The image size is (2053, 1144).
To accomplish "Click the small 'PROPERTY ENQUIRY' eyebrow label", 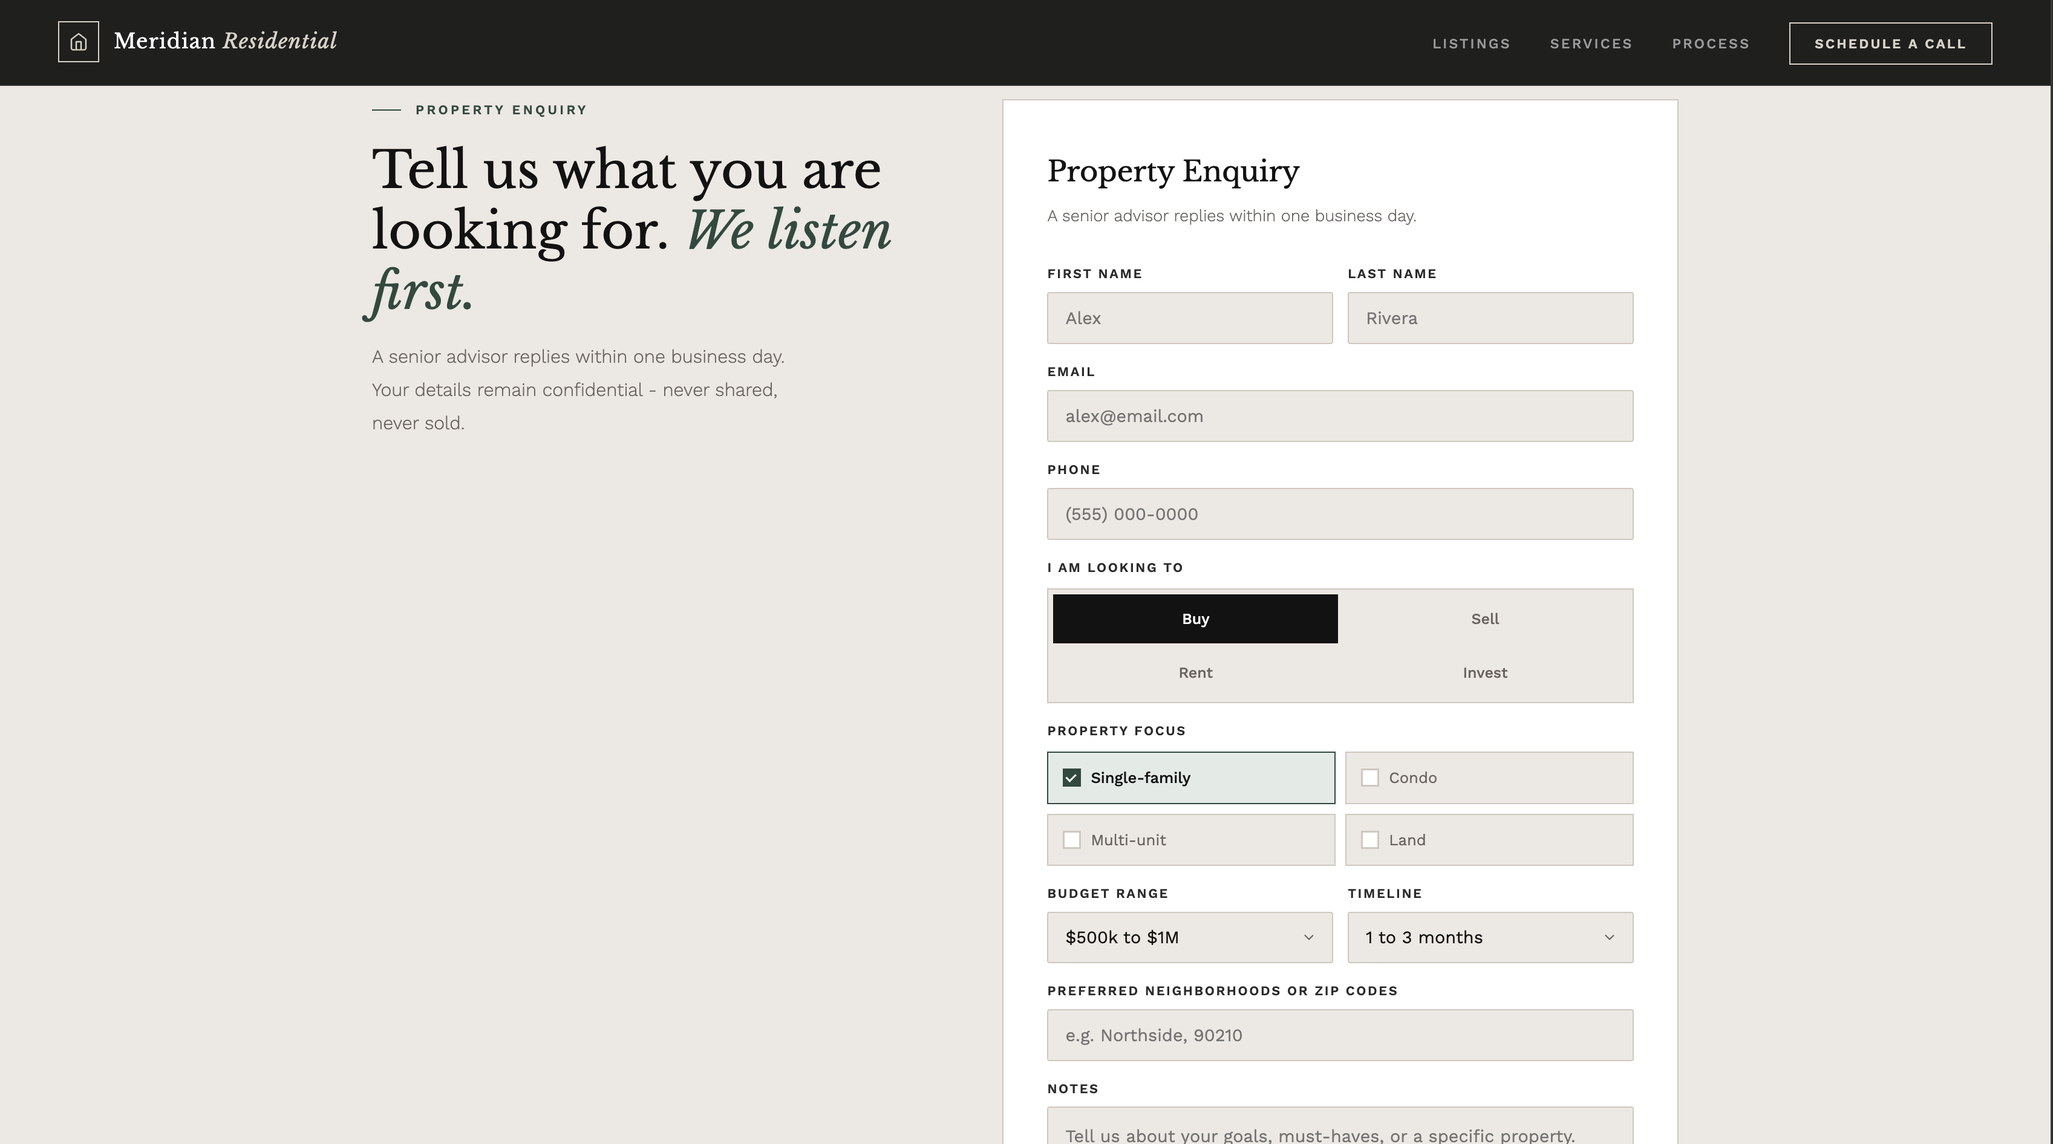I will click(x=500, y=110).
